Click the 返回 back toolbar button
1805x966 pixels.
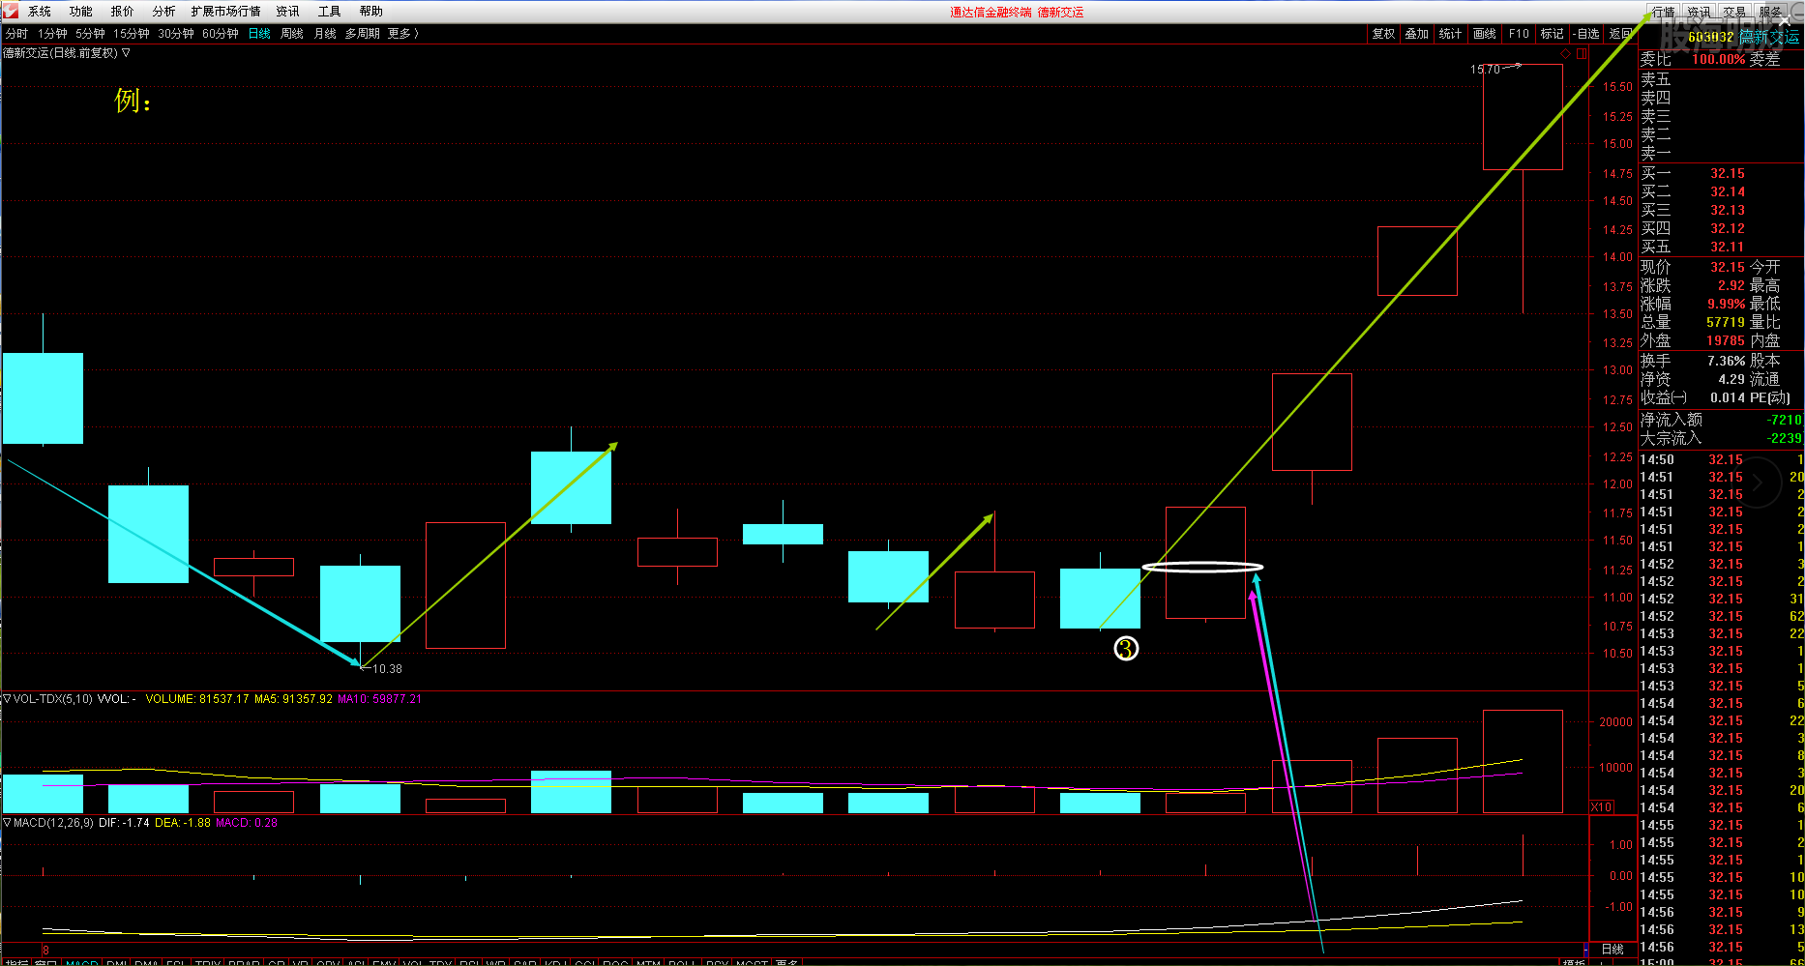1620,34
